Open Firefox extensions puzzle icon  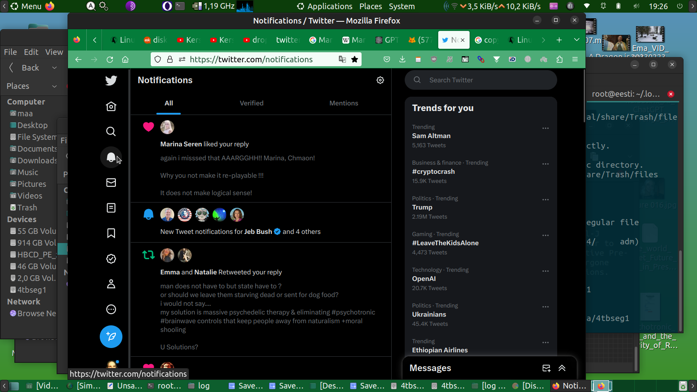tap(559, 59)
